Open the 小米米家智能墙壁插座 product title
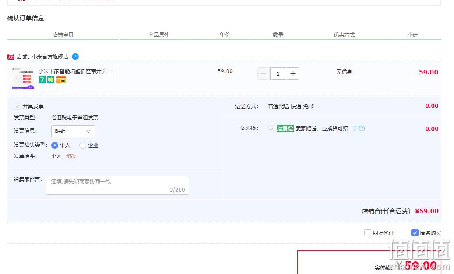The image size is (454, 274). click(77, 71)
